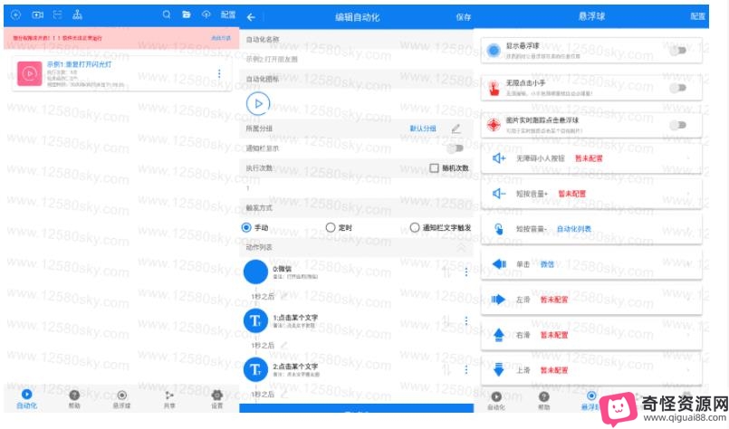The height and width of the screenshot is (429, 729).
Task: Open the list layout icon in left header
Action: tap(58, 14)
